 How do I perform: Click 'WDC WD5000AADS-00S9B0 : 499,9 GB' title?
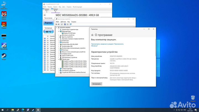pos(77,15)
